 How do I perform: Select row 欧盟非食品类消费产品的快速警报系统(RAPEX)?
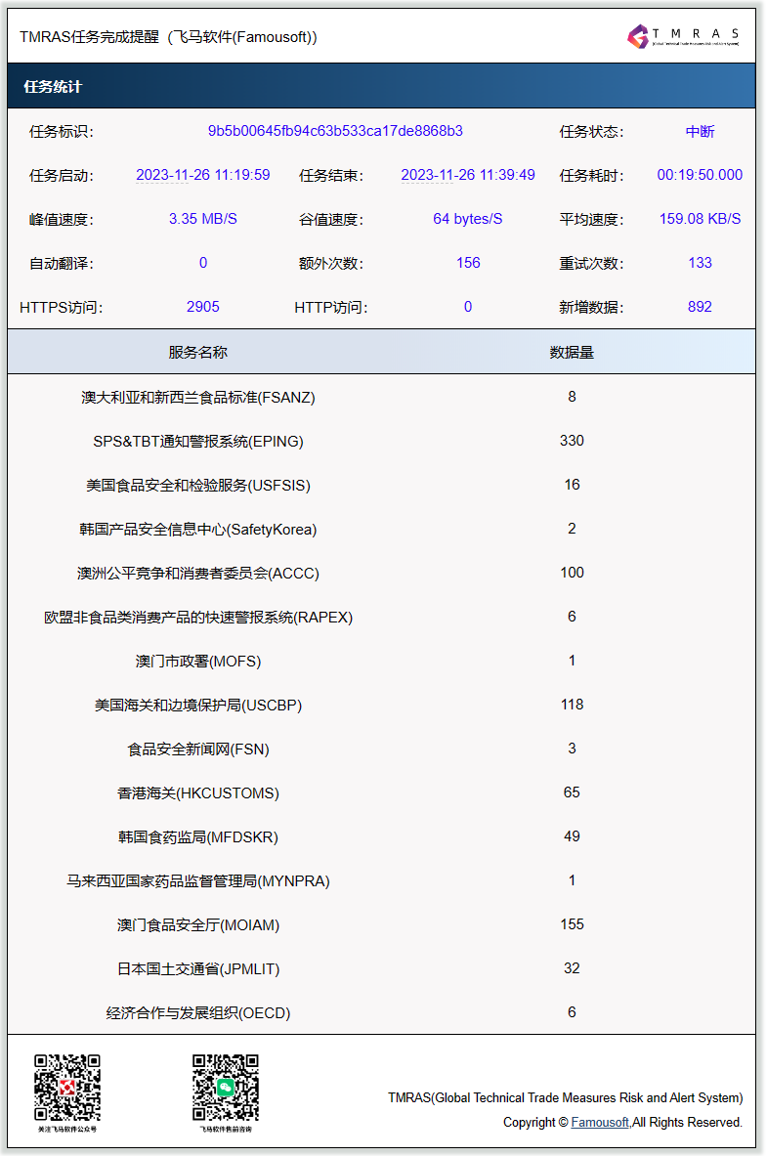381,617
